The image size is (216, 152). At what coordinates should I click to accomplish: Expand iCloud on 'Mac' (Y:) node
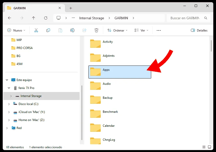click(x=9, y=112)
